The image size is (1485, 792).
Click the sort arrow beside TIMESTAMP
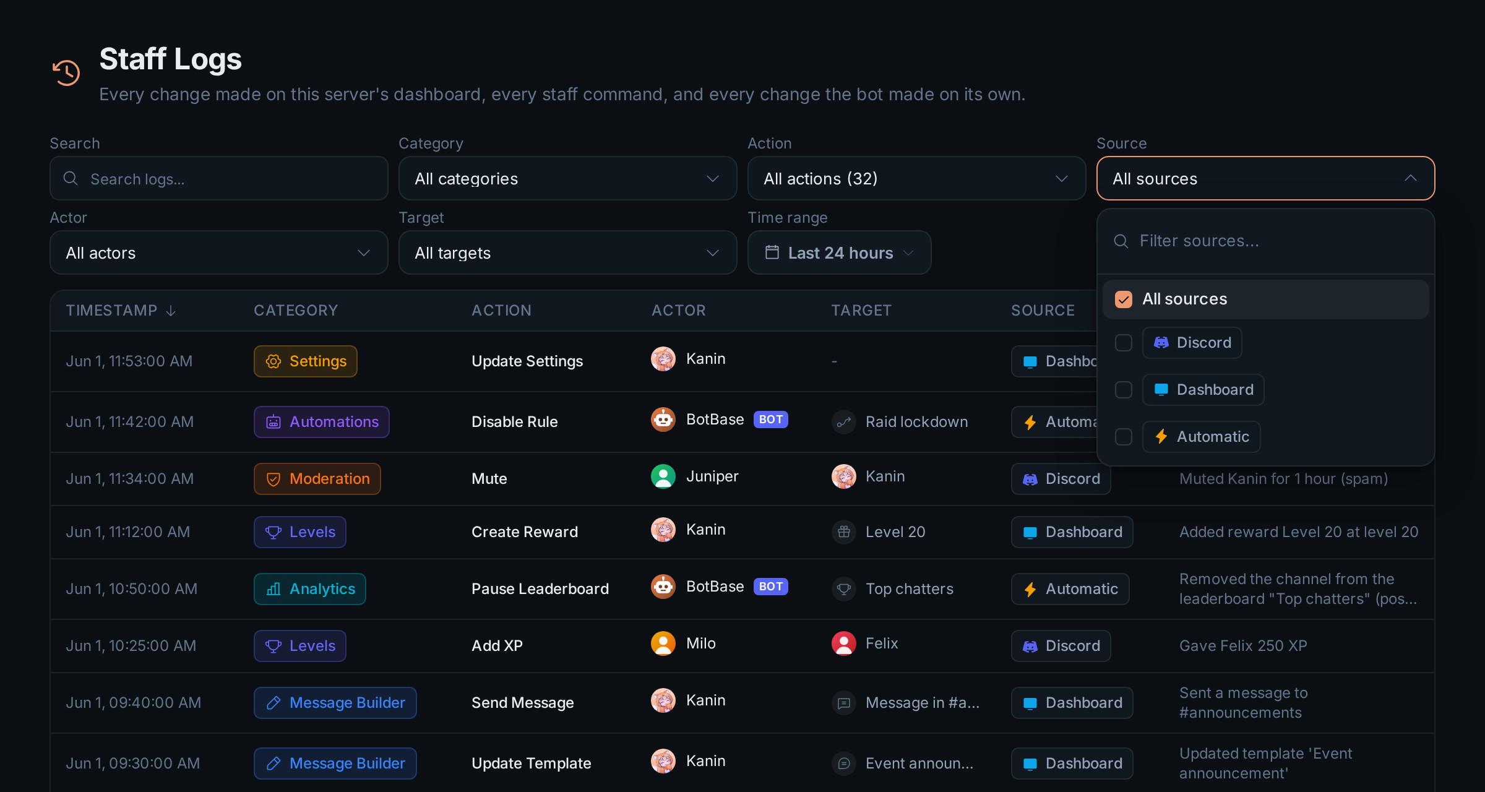[x=171, y=311]
